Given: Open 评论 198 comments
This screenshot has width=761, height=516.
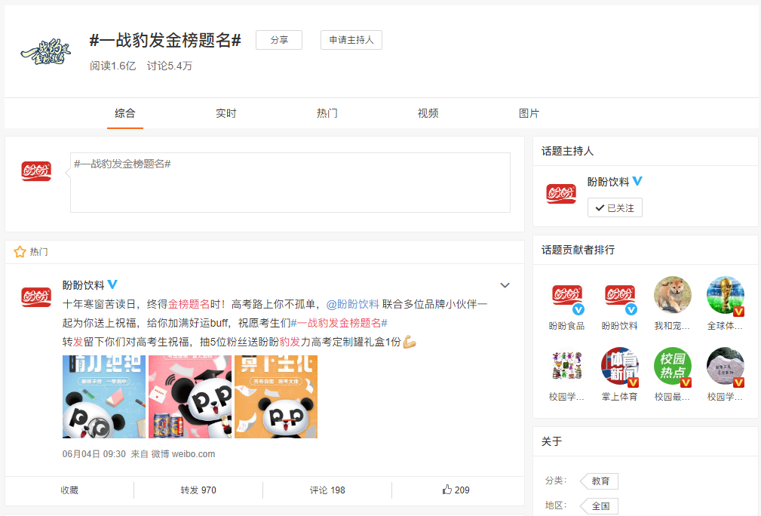Looking at the screenshot, I should [x=327, y=490].
